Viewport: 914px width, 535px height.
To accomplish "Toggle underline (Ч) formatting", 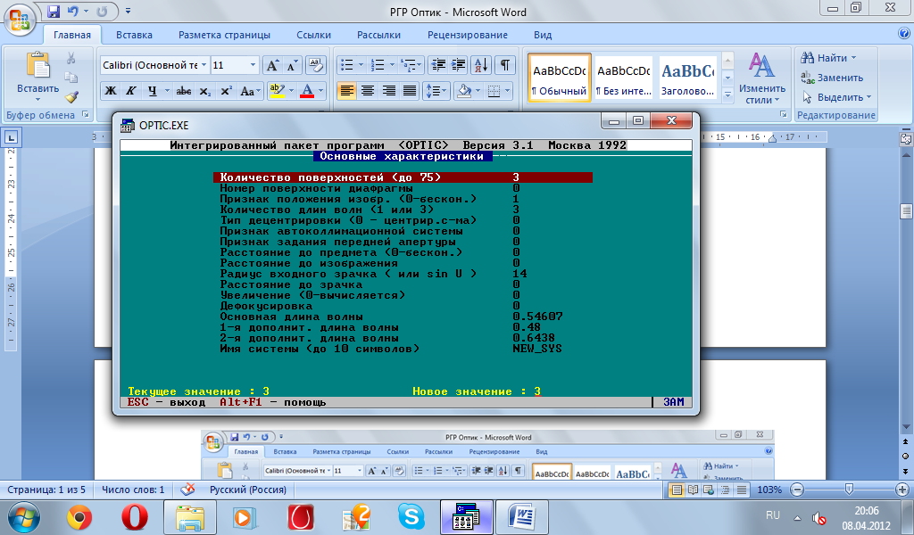I will (x=152, y=91).
